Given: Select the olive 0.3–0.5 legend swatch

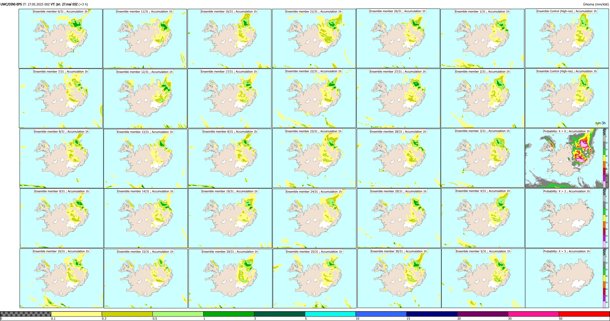Looking at the screenshot, I should click(x=127, y=314).
